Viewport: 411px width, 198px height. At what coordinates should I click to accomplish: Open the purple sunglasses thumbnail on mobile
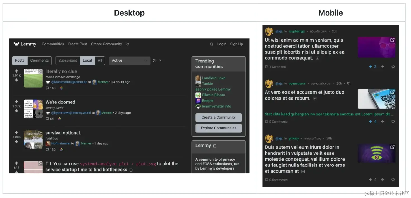376,47
